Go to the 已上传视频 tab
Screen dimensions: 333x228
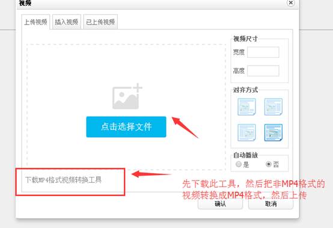tap(100, 22)
